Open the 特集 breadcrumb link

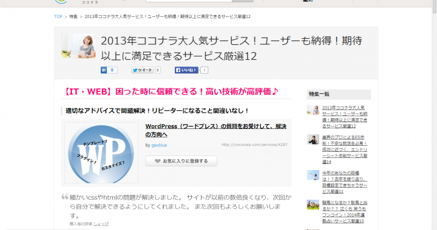point(73,17)
